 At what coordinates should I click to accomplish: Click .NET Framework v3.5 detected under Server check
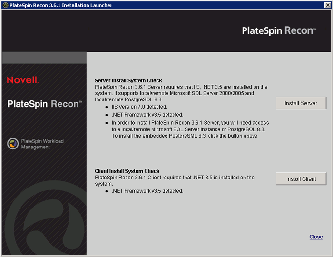[x=147, y=115]
